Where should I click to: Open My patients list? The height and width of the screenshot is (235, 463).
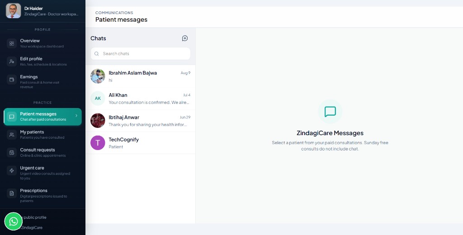click(43, 135)
